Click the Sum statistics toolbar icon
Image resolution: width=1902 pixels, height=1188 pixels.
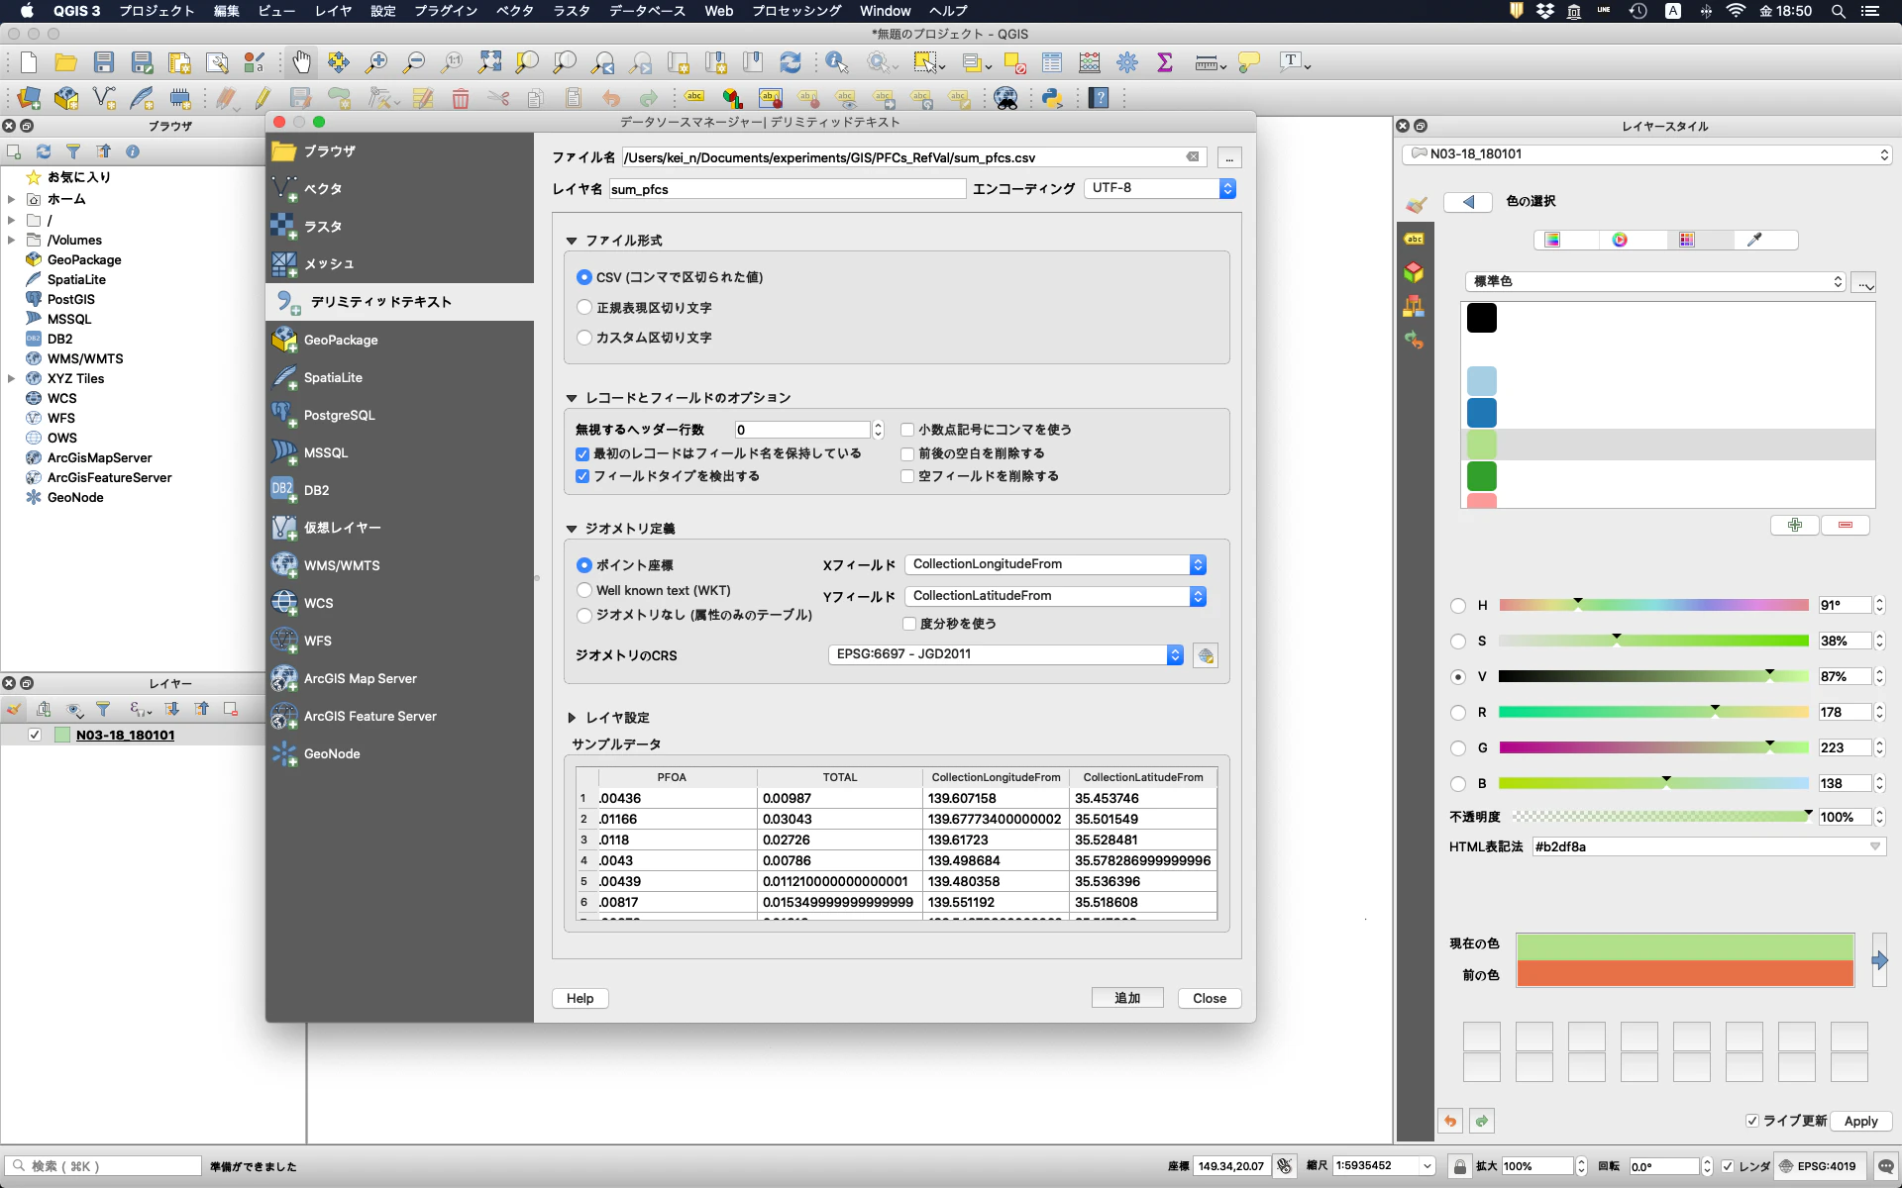coord(1165,62)
